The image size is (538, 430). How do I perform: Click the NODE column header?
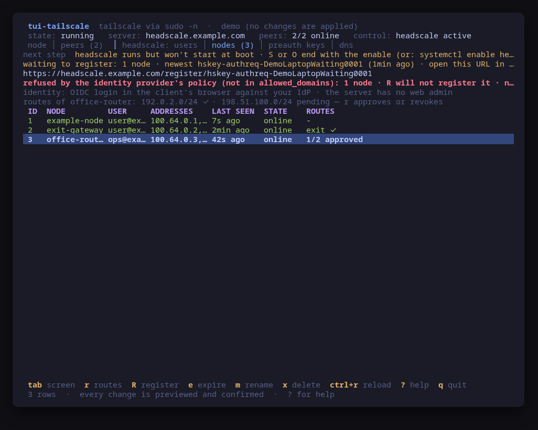point(56,111)
